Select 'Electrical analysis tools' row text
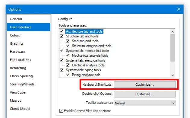This screenshot has width=190, height=118. [x=88, y=65]
